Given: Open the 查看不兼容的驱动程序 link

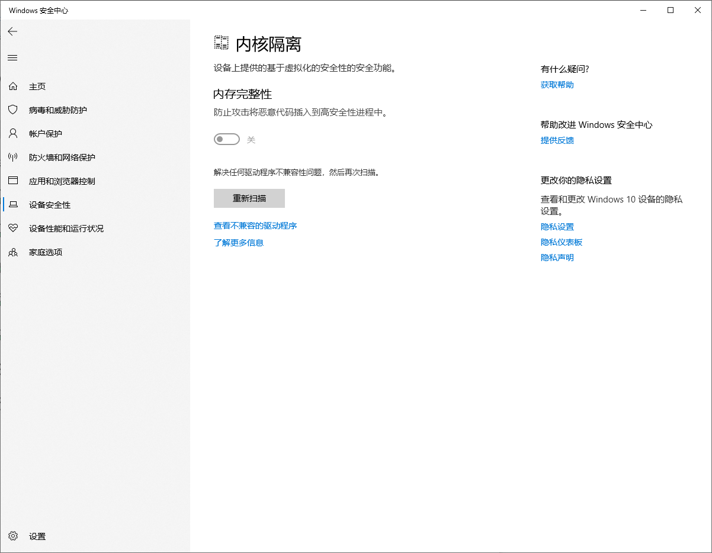Looking at the screenshot, I should point(255,226).
